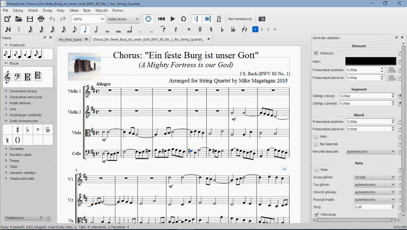Viewport: 407px width, 230px height.
Task: Open the Podstawowy palette workspace dropdown
Action: [x=24, y=218]
